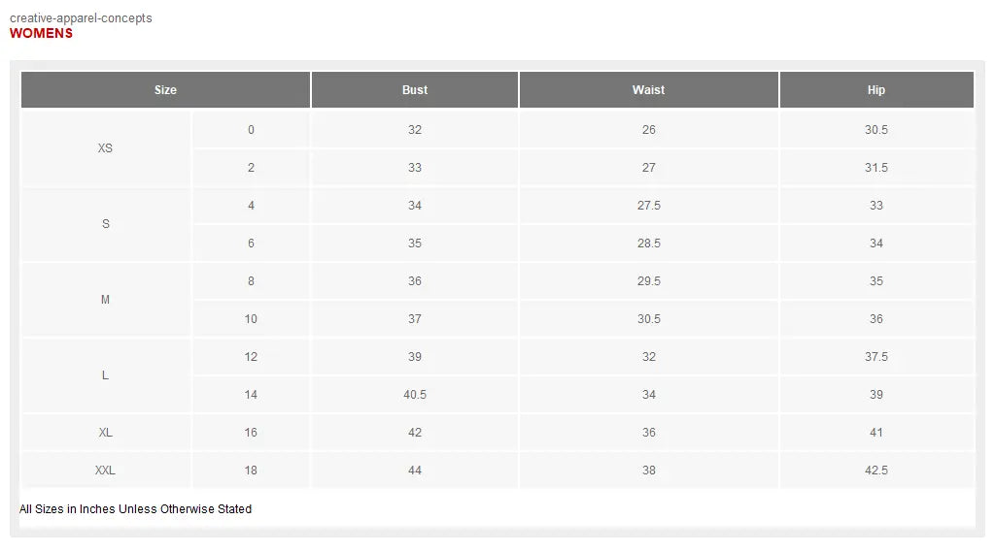Click the S size label cell
Viewport: 995px width, 552px height.
tap(105, 224)
